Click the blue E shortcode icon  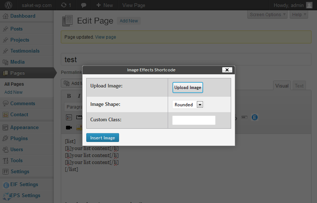(x=255, y=117)
